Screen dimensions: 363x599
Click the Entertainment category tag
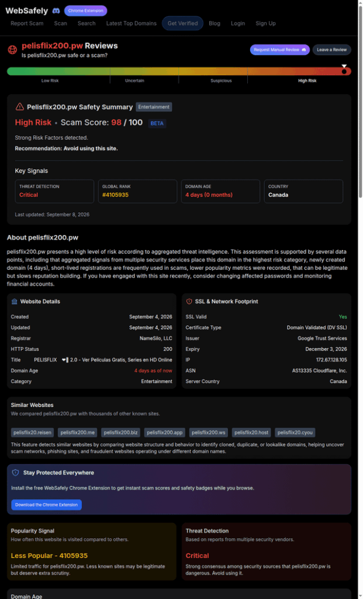coord(154,107)
